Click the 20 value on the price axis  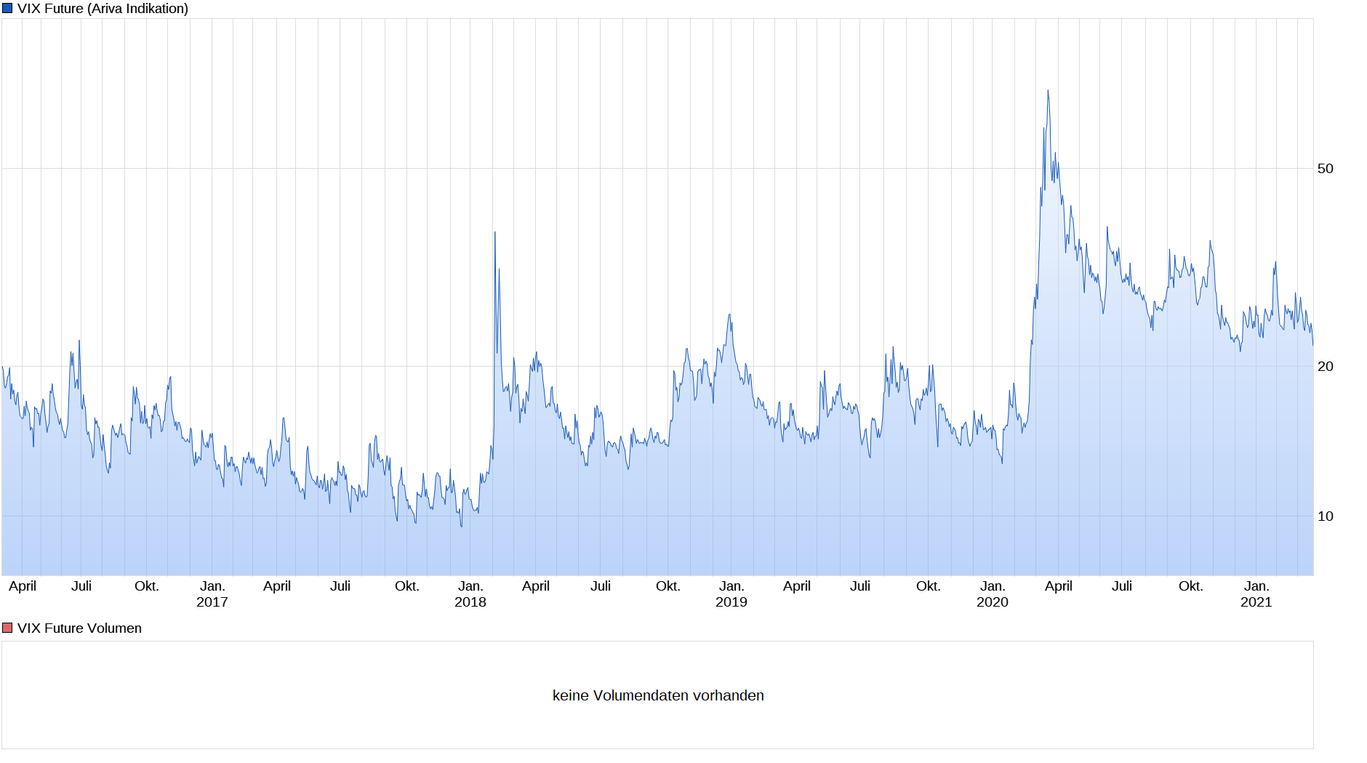click(1326, 367)
